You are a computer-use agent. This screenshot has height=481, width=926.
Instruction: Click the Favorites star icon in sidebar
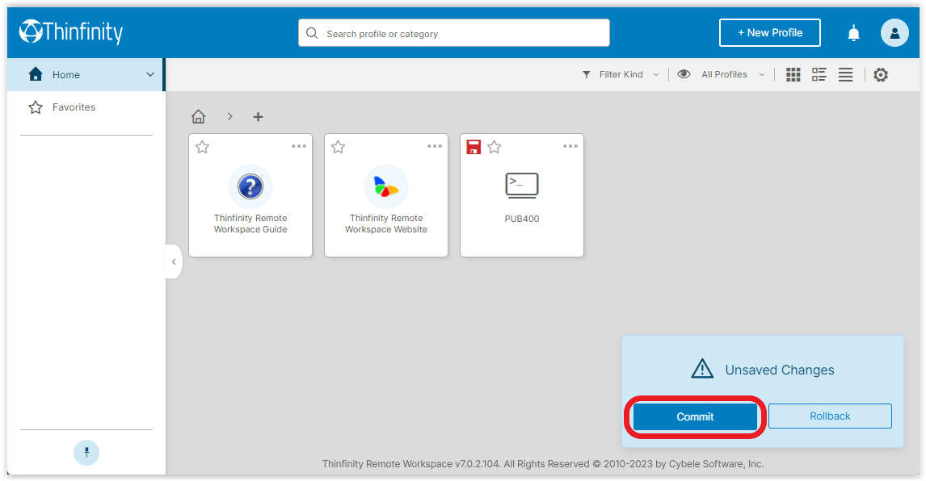click(x=36, y=107)
